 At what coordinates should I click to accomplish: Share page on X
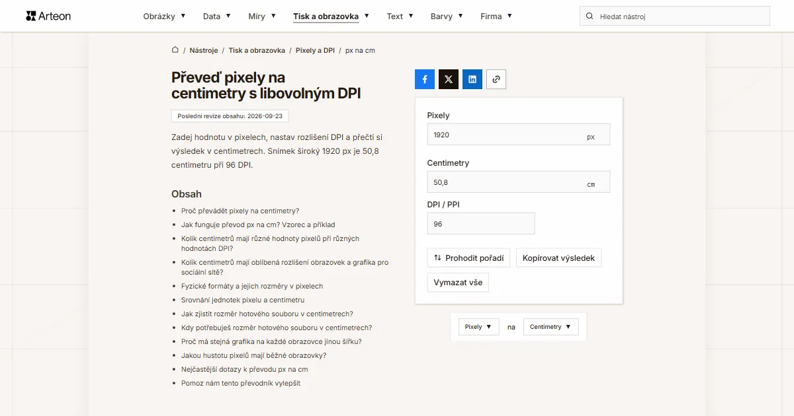pos(449,79)
